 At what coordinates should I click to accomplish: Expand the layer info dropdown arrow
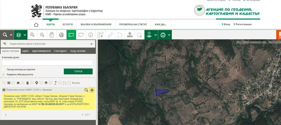tap(156, 35)
